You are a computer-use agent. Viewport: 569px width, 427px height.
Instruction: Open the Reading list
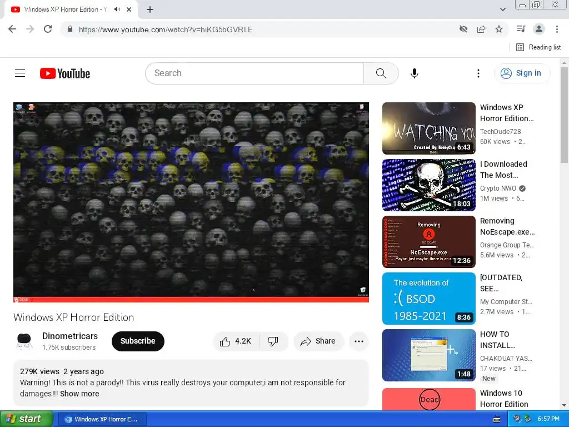pos(538,47)
